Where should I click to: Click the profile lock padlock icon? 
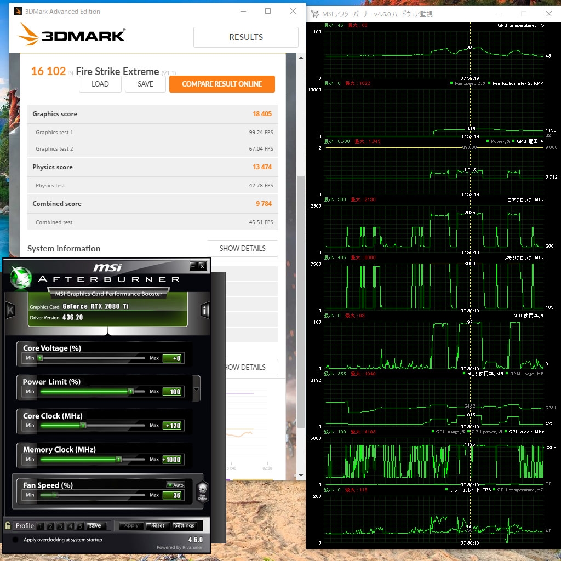pyautogui.click(x=8, y=525)
